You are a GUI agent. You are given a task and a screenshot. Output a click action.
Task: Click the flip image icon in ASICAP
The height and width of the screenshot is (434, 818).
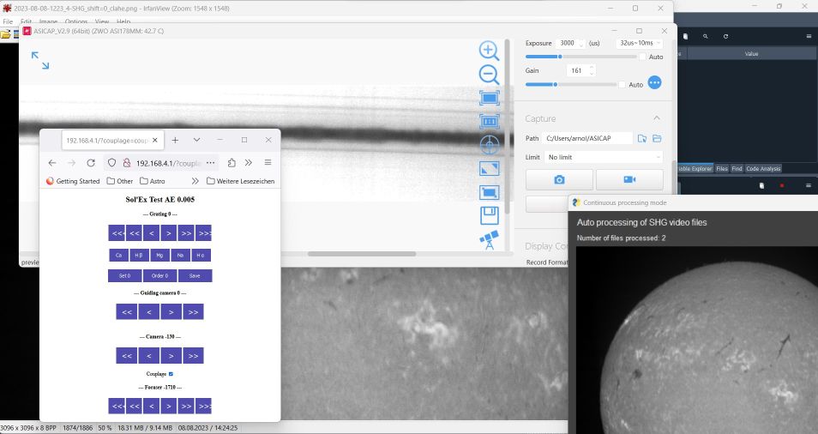[x=490, y=168]
